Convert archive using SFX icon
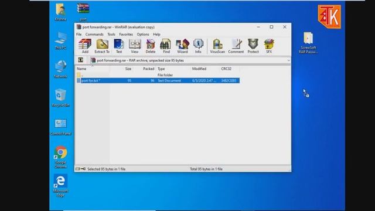 tap(269, 46)
